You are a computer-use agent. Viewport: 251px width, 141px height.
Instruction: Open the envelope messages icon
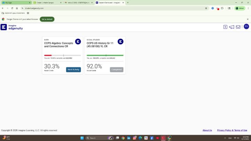pyautogui.click(x=238, y=27)
